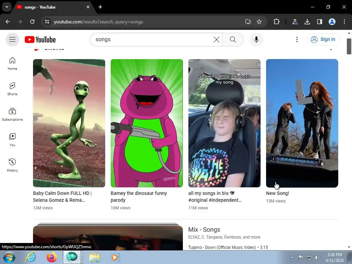This screenshot has height=264, width=352.
Task: Open the YouTube guide hamburger menu
Action: [12, 40]
